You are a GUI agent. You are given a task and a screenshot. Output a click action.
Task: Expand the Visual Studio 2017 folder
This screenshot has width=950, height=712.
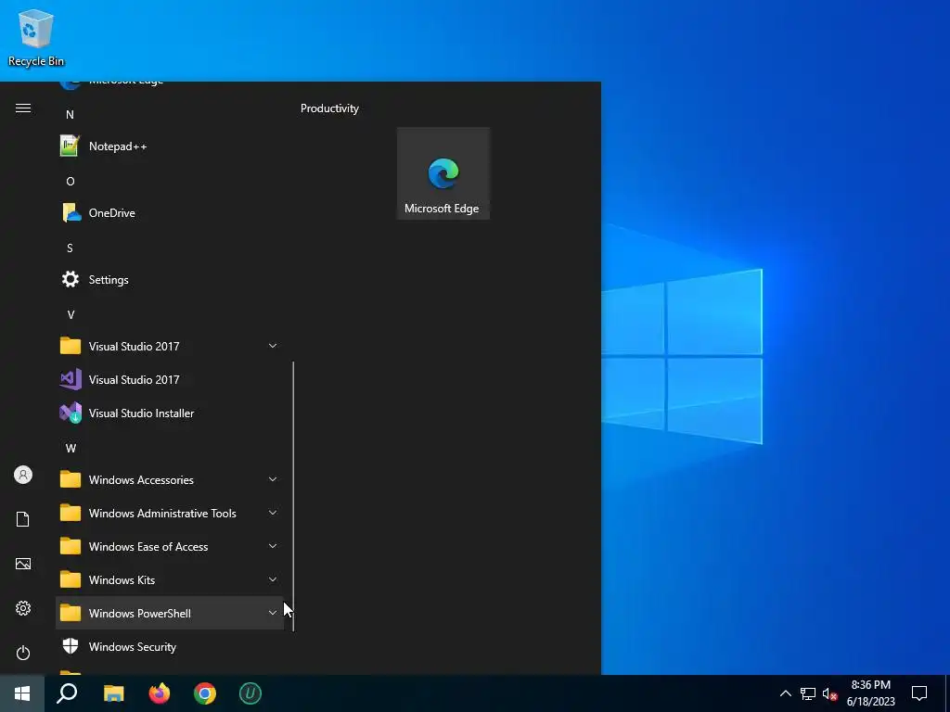point(170,347)
